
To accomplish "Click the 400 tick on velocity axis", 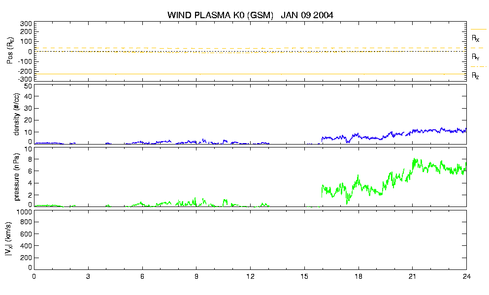I will [26, 246].
